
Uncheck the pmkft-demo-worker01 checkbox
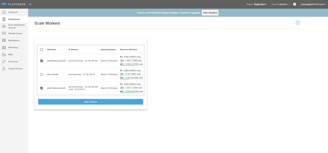tap(42, 88)
